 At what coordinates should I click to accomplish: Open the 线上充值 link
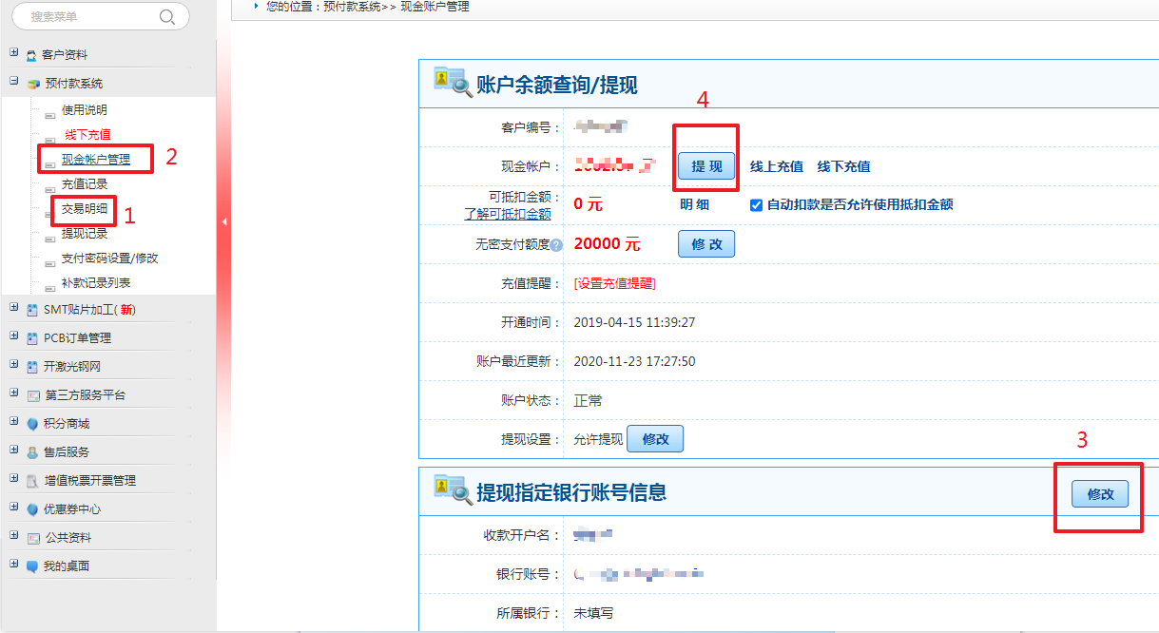pos(776,166)
